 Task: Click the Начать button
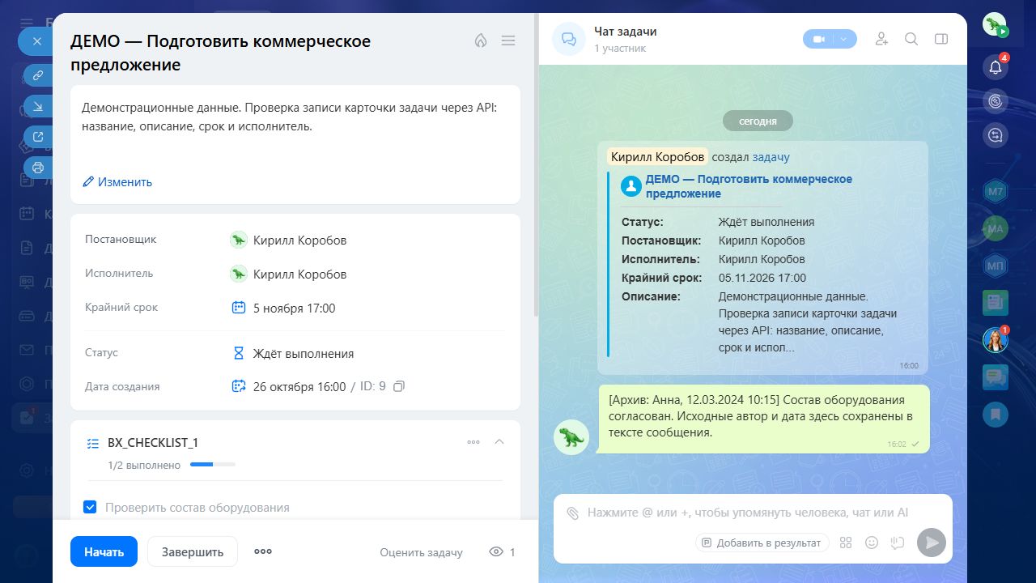pyautogui.click(x=104, y=551)
